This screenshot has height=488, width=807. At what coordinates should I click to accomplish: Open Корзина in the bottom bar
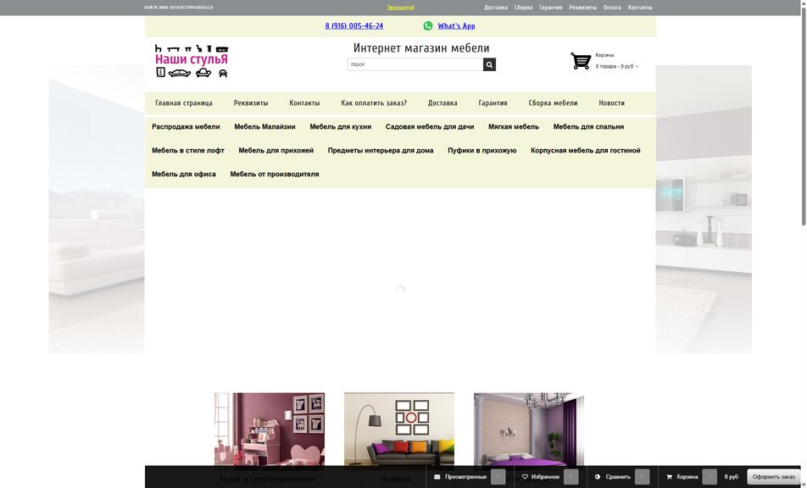(687, 477)
